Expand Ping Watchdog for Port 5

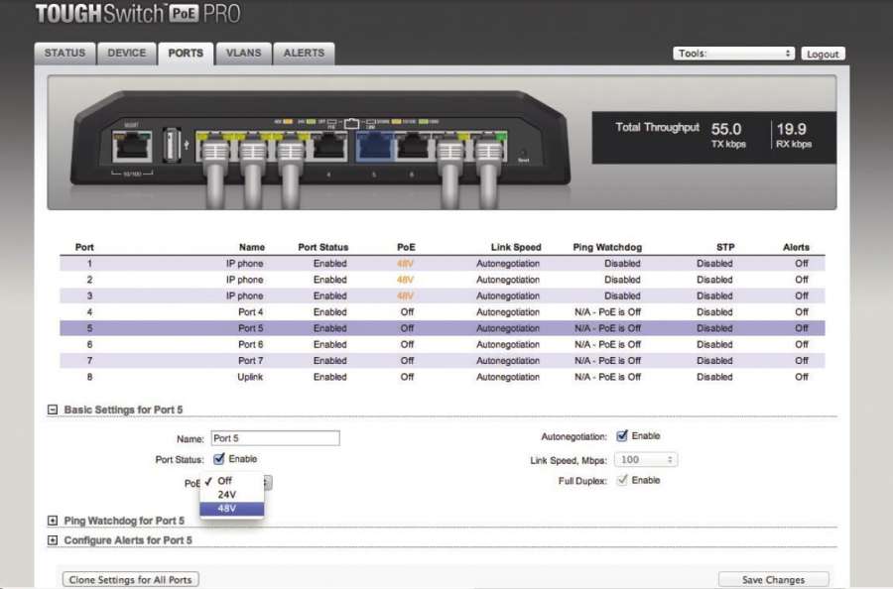53,521
